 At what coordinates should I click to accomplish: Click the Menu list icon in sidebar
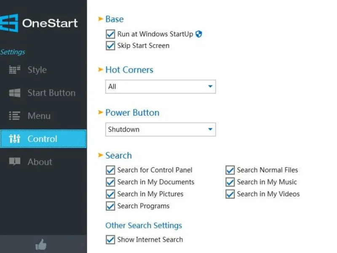pyautogui.click(x=15, y=116)
